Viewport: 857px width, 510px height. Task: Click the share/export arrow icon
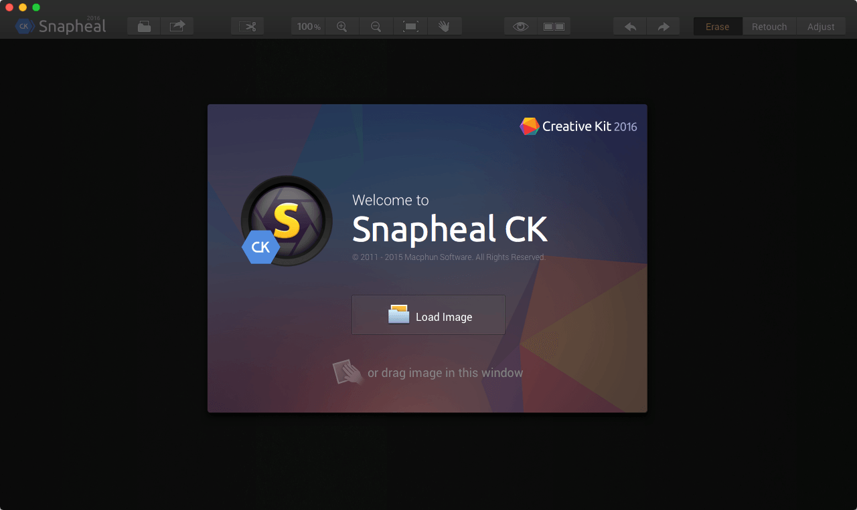(x=177, y=27)
